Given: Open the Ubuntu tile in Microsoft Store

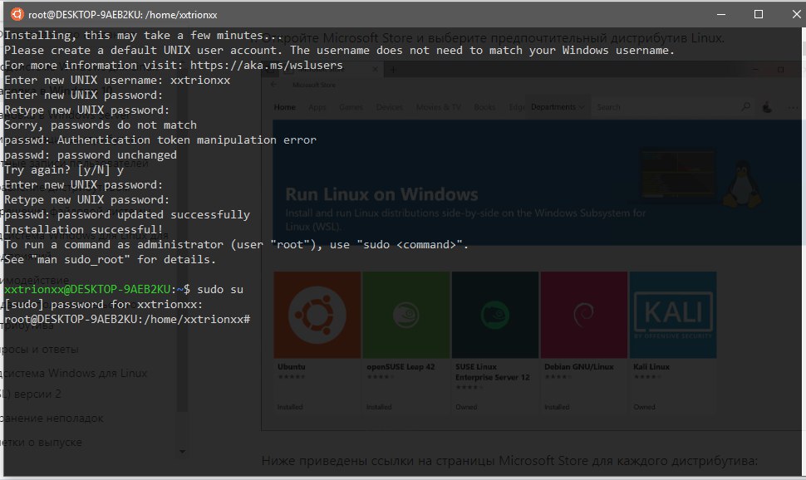Looking at the screenshot, I should click(x=317, y=315).
